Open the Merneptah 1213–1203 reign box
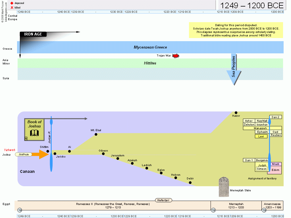Viewport: 291px width, 218px height. point(236,206)
